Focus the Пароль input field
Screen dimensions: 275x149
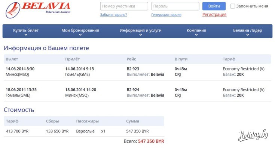click(175, 6)
